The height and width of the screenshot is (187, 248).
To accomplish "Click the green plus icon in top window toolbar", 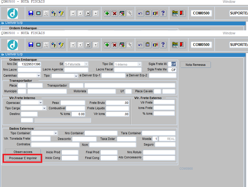I will coord(107,13).
